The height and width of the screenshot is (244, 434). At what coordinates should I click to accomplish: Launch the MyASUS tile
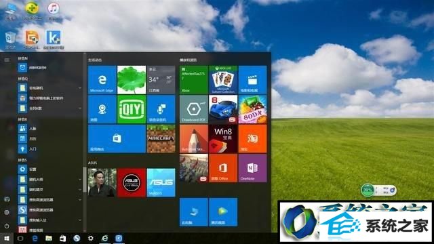coord(161,182)
